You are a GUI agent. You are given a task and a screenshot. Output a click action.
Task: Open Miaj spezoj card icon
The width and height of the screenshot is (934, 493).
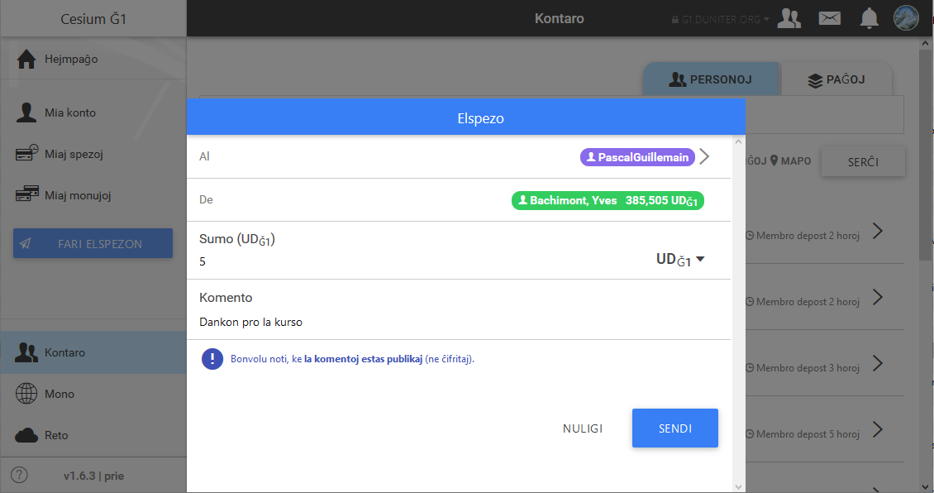(26, 153)
